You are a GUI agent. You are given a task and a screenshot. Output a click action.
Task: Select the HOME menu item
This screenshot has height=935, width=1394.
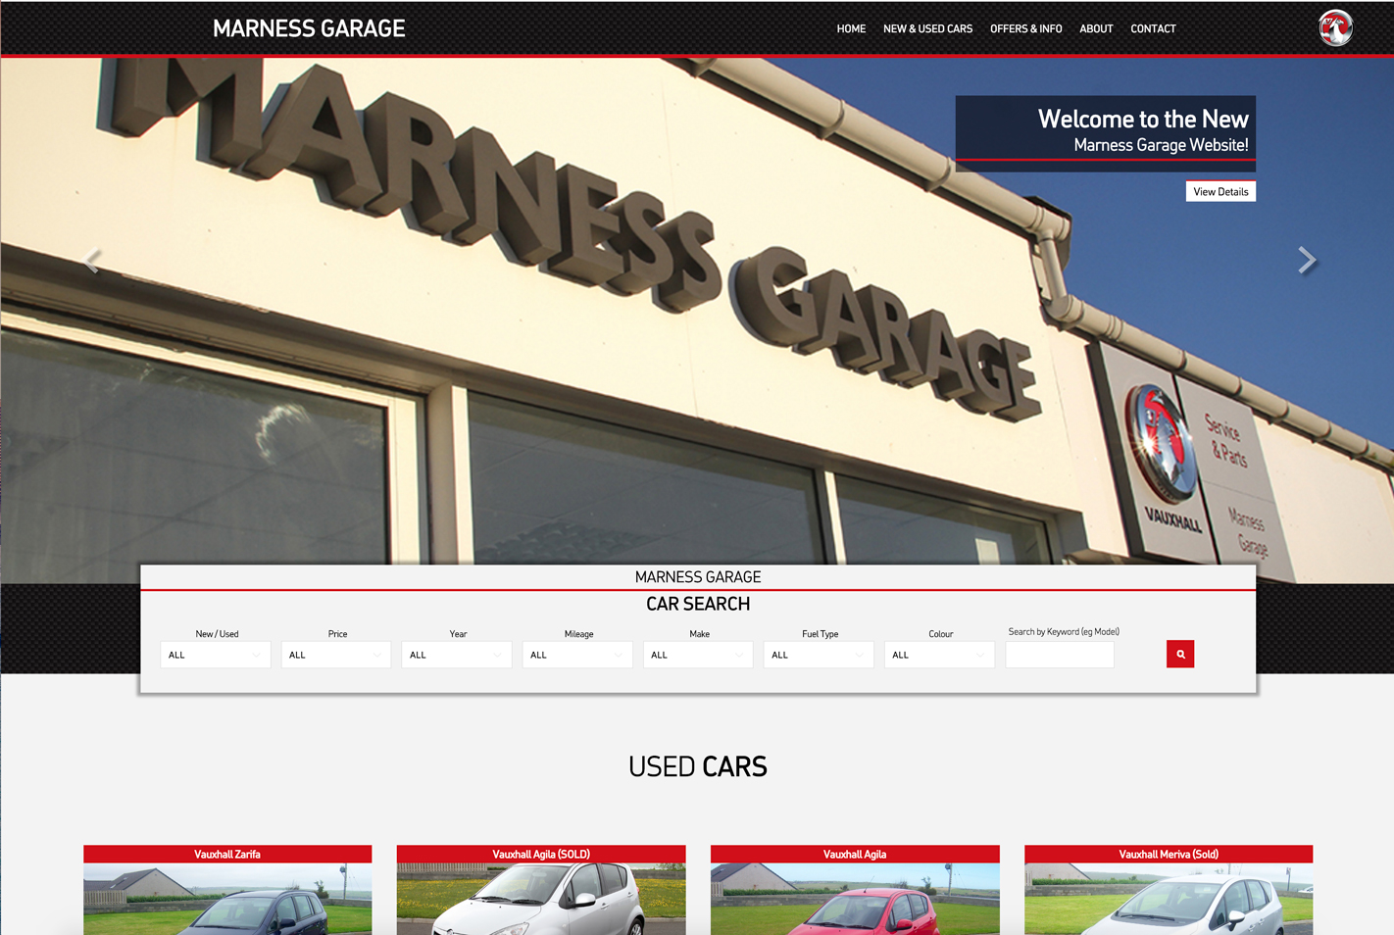click(851, 28)
